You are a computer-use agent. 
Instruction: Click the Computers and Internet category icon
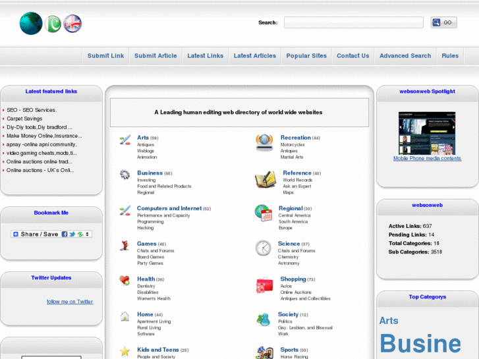coord(125,210)
